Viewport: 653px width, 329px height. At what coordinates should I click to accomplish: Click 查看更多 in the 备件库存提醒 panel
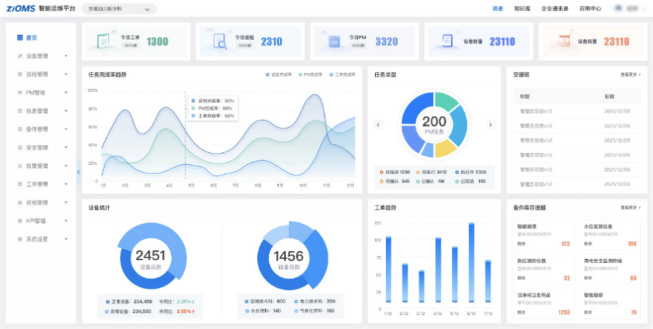(631, 208)
